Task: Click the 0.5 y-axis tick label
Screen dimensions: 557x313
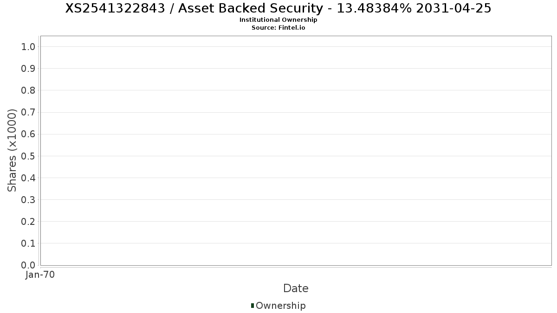Action: 28,156
